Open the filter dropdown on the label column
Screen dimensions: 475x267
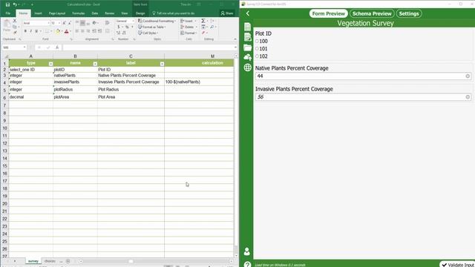[162, 64]
